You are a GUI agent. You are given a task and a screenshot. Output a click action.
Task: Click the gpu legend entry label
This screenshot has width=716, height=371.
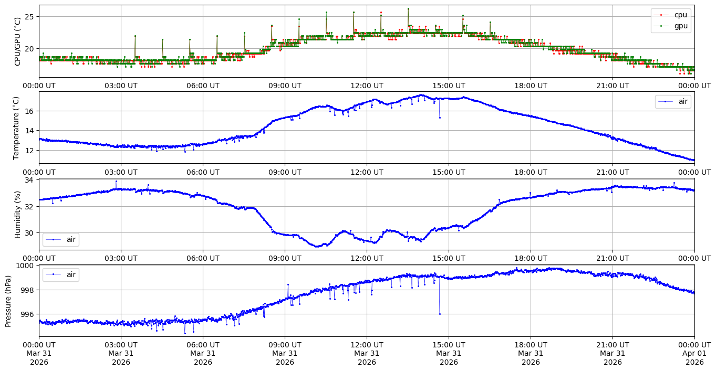[681, 26]
